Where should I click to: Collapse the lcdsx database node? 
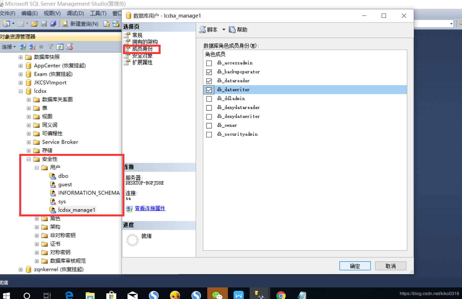[x=21, y=91]
